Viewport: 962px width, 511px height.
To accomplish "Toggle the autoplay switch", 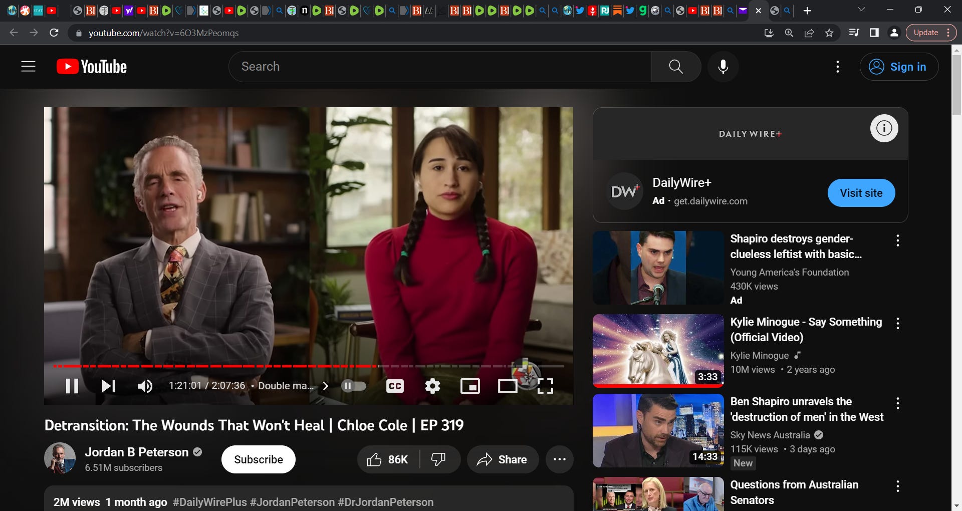I will pos(354,386).
